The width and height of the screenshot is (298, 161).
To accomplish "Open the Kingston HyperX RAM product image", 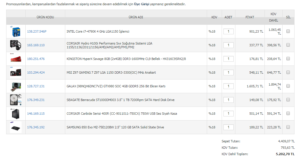I will (x=16, y=59).
